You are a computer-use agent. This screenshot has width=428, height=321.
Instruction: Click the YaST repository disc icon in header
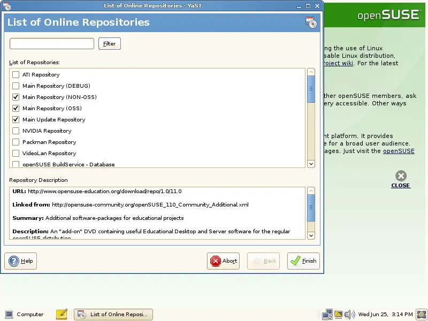pyautogui.click(x=311, y=22)
